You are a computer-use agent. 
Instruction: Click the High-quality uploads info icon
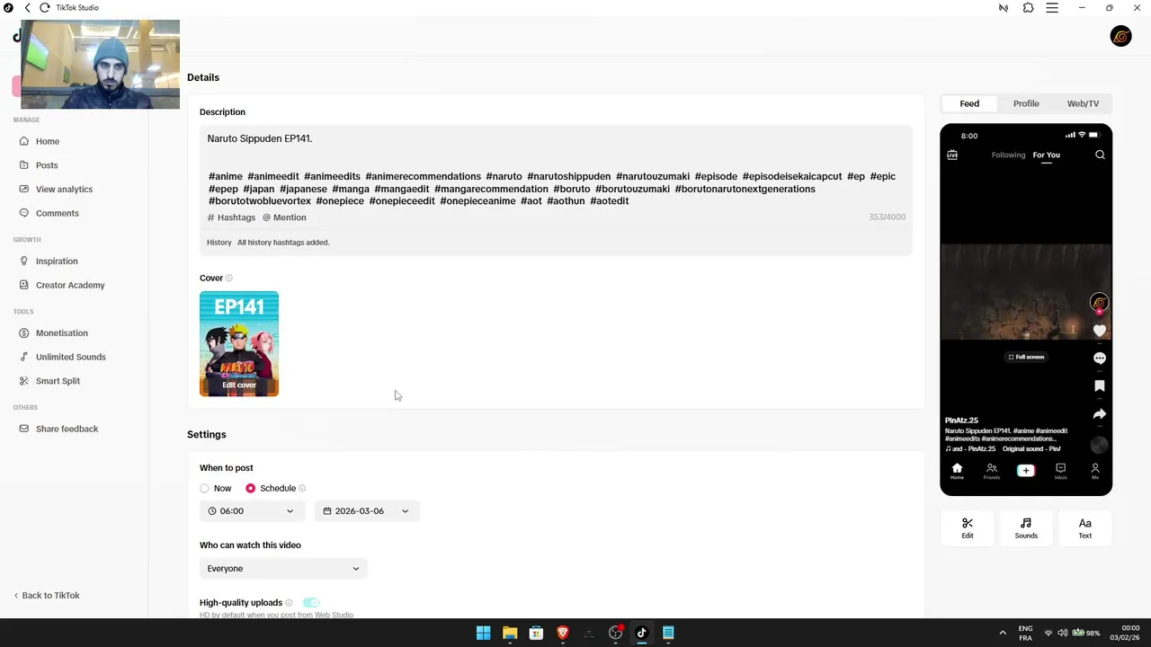pos(289,603)
